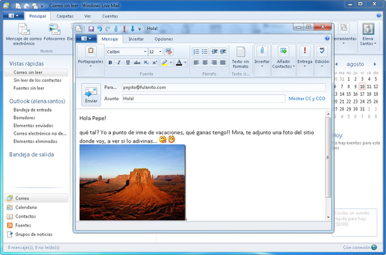The height and width of the screenshot is (255, 386).
Task: Open the Insertar attach group in ribbon
Action: pyautogui.click(x=262, y=58)
